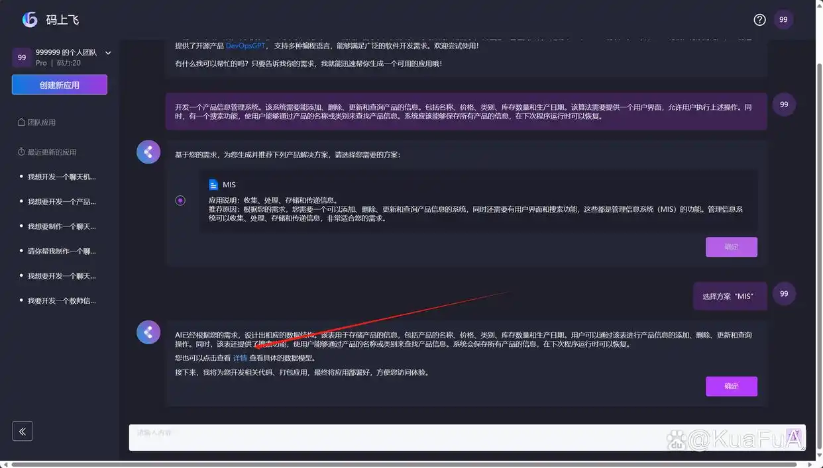
Task: Collapse the sidebar with the double-arrow button
Action: pos(22,431)
